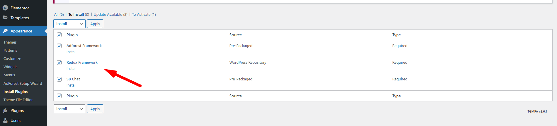Uncheck the Adforest Framework checkbox
This screenshot has height=126, width=557.
coord(59,46)
